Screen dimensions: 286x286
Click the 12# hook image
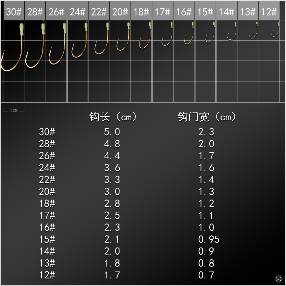[x=275, y=30]
